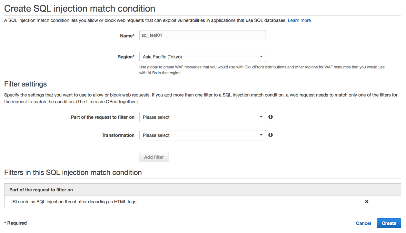Viewport: 406px width, 233px height.
Task: Click the Add filter button
Action: click(x=154, y=157)
